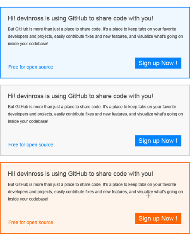Open Free for open source link in blue panel
Image resolution: width=190 pixels, height=240 pixels.
[31, 67]
